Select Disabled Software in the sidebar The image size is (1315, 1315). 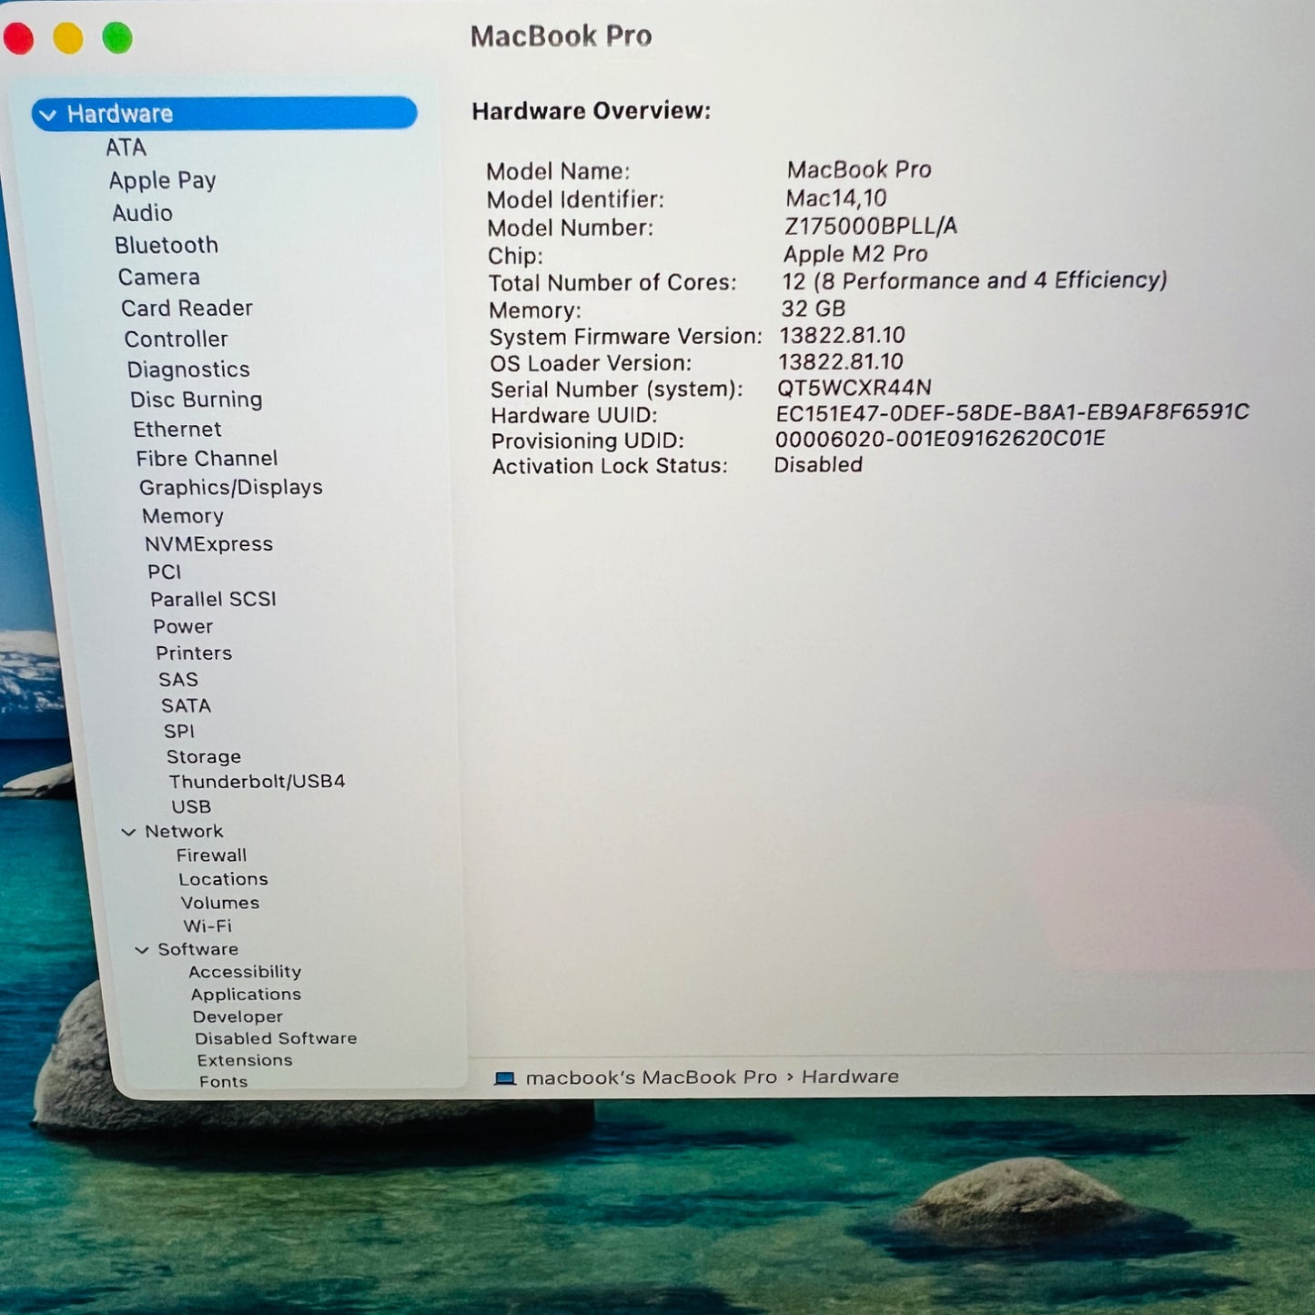coord(276,1038)
